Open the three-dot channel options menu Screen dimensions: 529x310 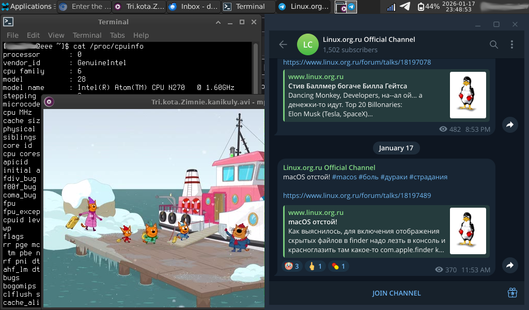coord(512,44)
